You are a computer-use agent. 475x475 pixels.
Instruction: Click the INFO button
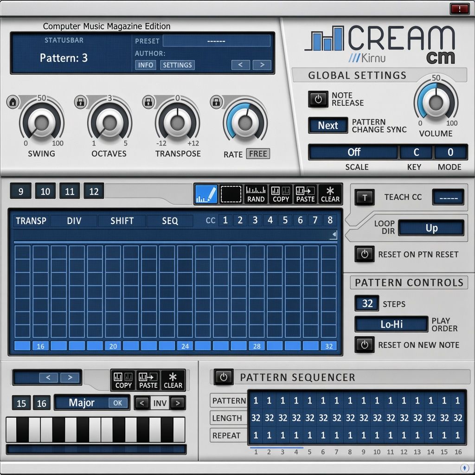pyautogui.click(x=145, y=65)
